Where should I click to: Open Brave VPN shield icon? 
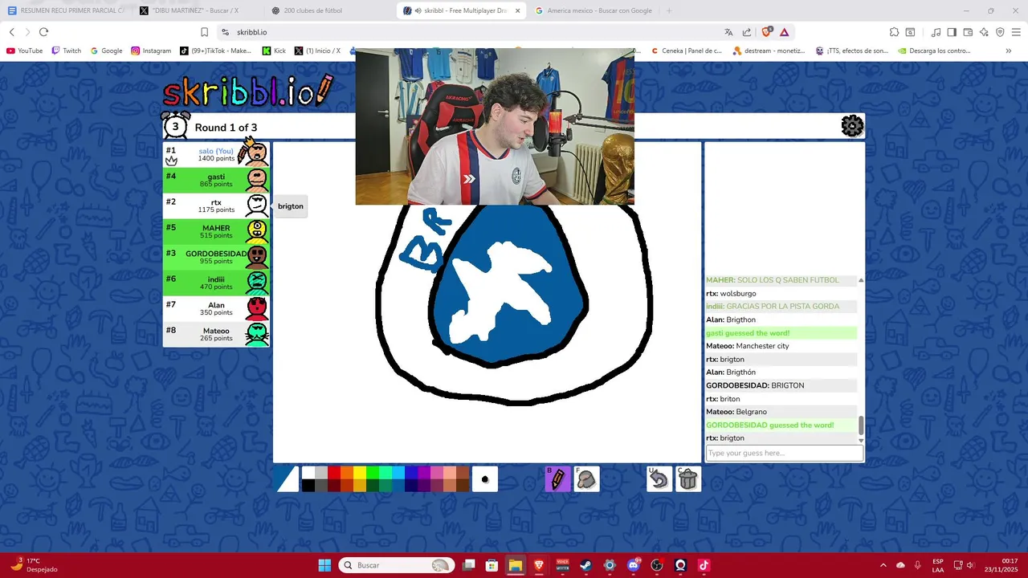point(1000,32)
